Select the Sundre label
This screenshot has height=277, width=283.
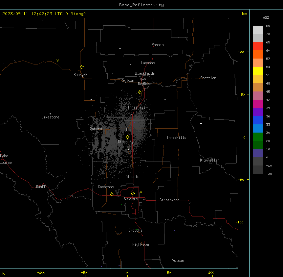96,129
